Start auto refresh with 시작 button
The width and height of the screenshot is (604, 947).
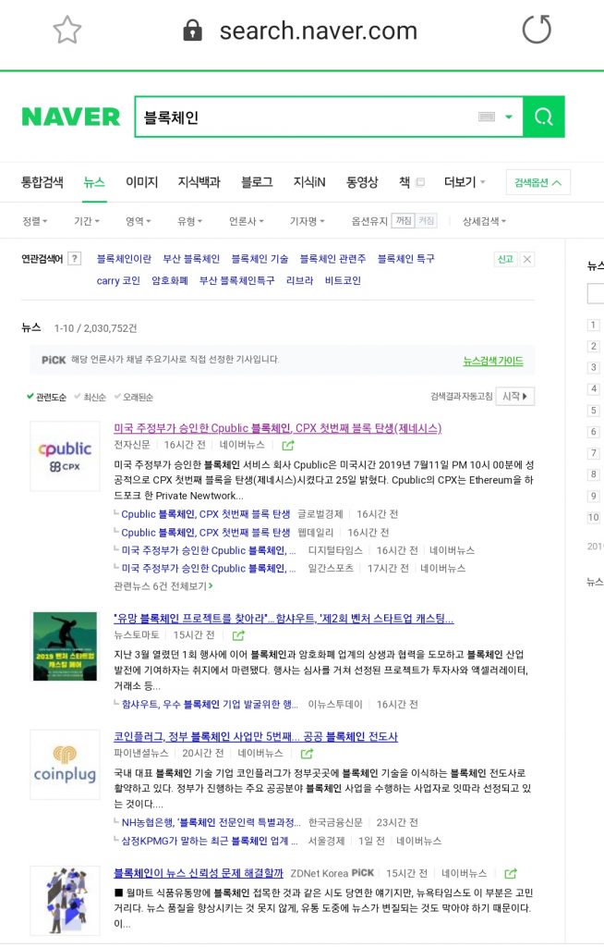514,397
